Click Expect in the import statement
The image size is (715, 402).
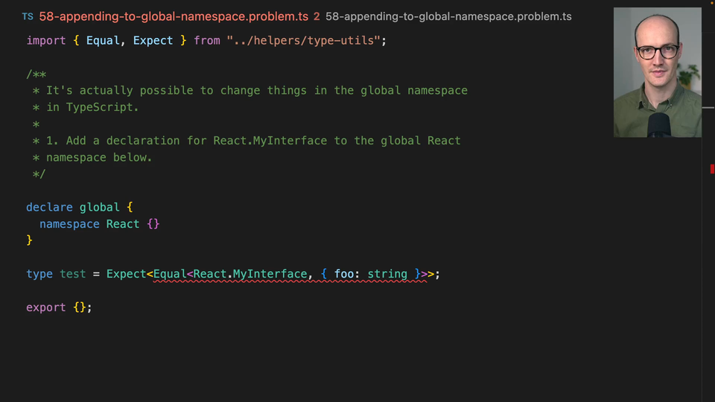[153, 40]
